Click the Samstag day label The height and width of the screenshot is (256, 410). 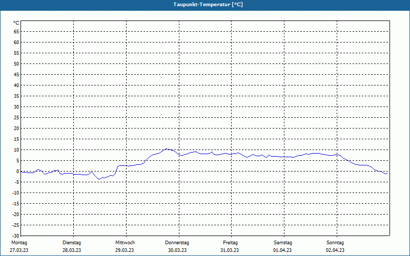tap(283, 243)
